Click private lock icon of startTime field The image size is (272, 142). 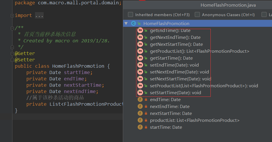click(146, 127)
